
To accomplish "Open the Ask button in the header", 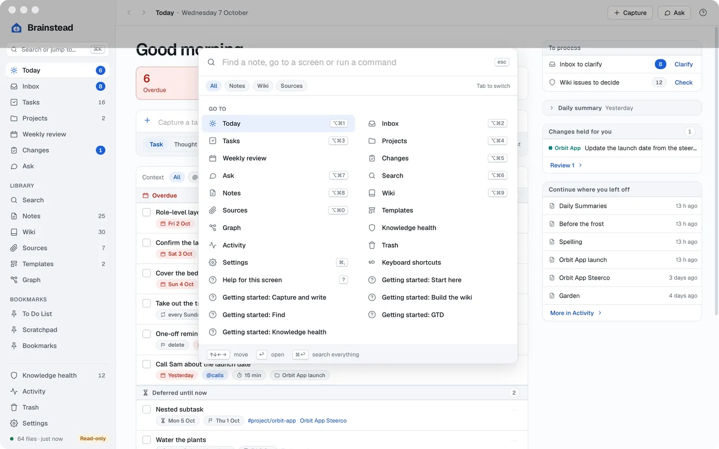I will (674, 13).
